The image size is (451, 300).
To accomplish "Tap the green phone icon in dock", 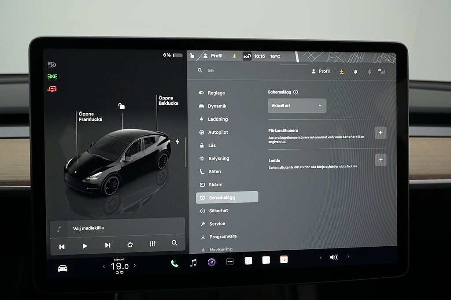I will 174,263.
